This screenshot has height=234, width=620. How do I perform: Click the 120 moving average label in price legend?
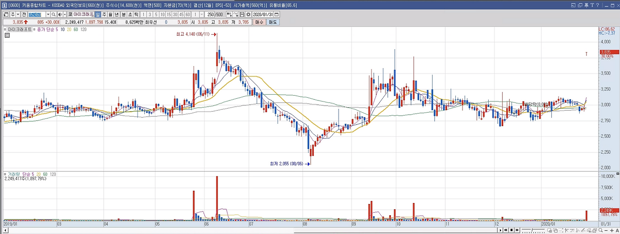[x=84, y=30]
